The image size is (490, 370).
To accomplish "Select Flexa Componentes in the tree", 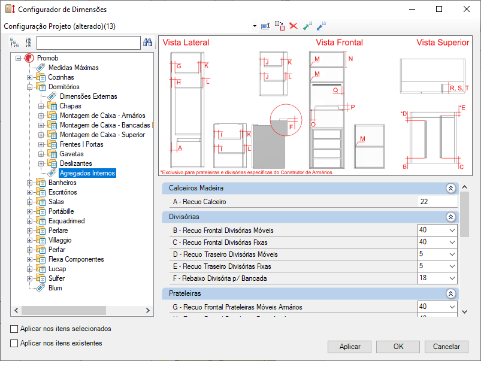I will click(x=76, y=259).
